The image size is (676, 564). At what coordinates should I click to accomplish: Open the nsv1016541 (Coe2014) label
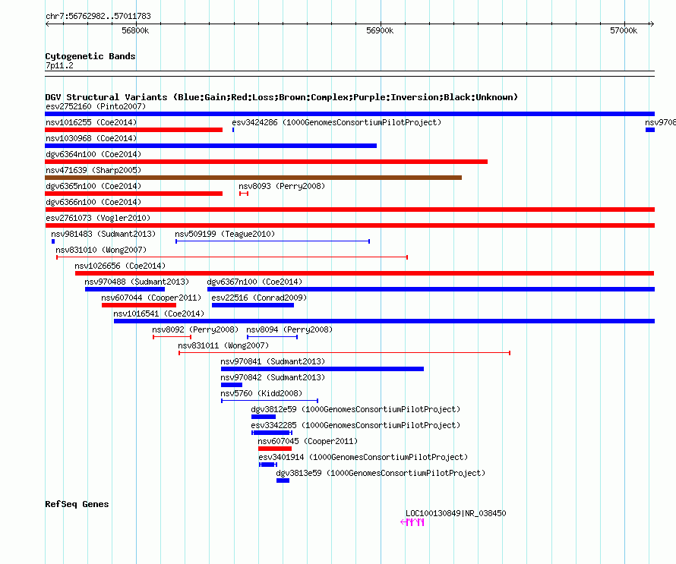pos(159,314)
